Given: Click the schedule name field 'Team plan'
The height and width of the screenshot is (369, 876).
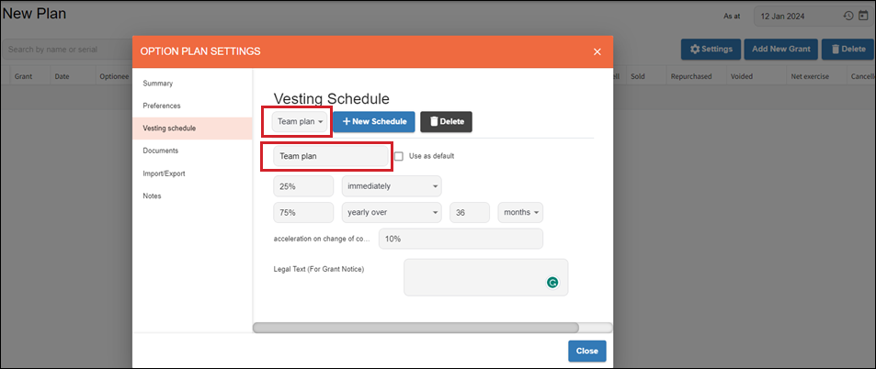Looking at the screenshot, I should [331, 156].
